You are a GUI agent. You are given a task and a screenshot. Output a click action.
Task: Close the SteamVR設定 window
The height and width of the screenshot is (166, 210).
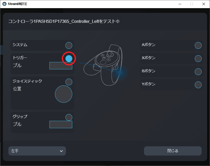[x=204, y=4]
